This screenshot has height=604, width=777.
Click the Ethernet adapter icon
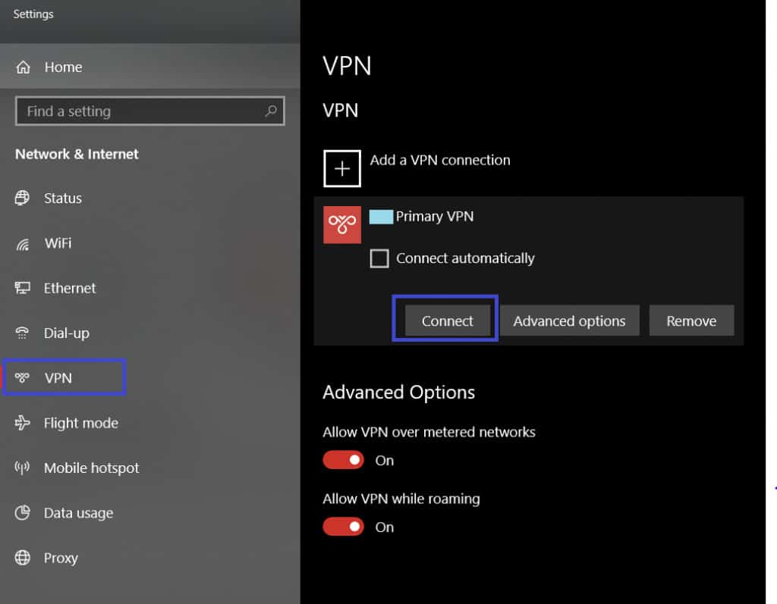pos(24,288)
